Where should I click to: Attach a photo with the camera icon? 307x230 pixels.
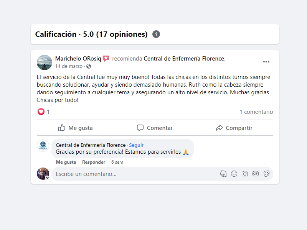pos(245,174)
